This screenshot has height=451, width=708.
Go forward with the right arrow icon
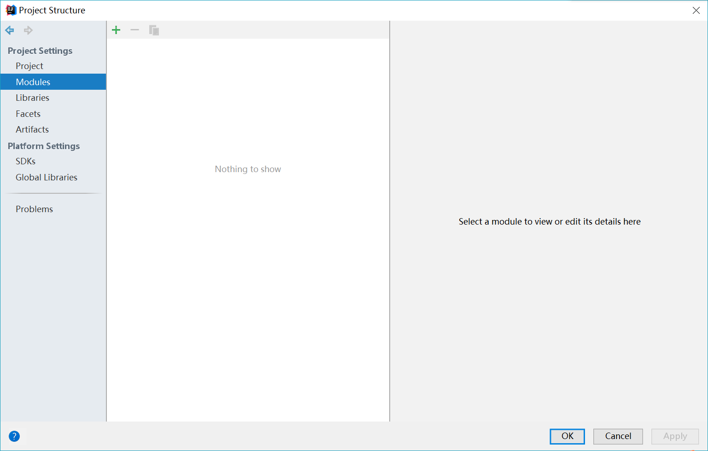pyautogui.click(x=28, y=30)
